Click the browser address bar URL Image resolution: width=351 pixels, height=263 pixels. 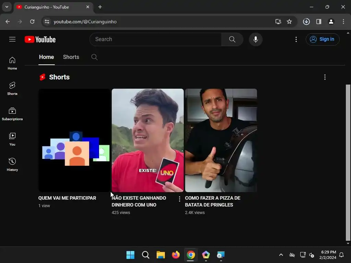[85, 22]
